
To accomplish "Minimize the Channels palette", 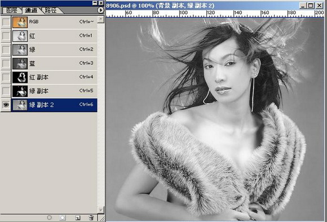I will [x=95, y=3].
